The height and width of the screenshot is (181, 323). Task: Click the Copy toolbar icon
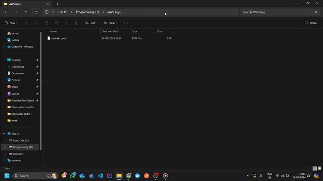[36, 23]
